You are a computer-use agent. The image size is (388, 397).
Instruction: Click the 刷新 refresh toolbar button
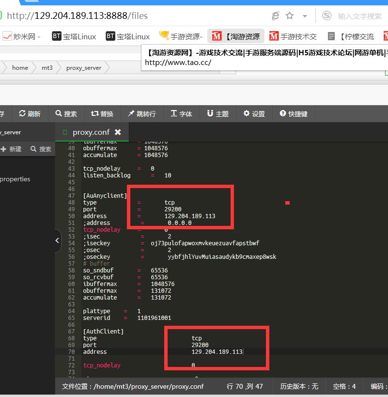click(30, 113)
